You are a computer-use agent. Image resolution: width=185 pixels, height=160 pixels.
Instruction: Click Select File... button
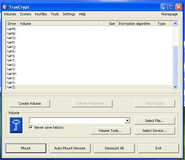(155, 121)
